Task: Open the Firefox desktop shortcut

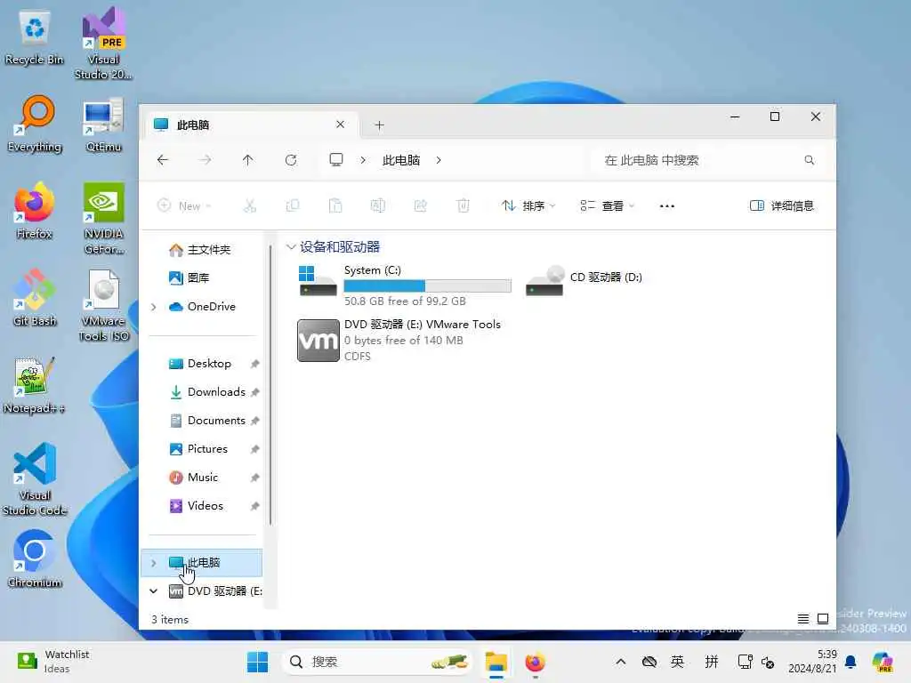Action: pyautogui.click(x=35, y=210)
